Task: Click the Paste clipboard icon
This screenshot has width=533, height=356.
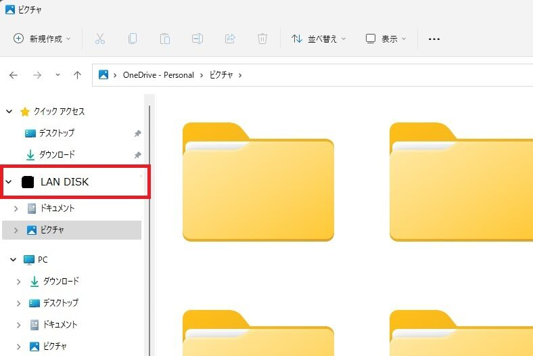Action: [x=165, y=39]
